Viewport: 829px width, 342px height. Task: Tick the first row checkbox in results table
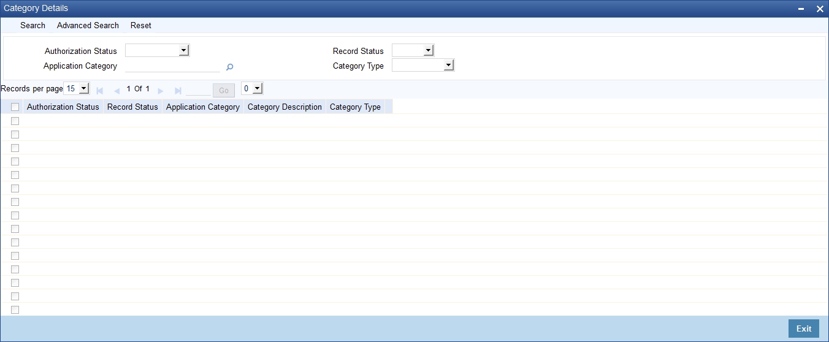tap(15, 121)
